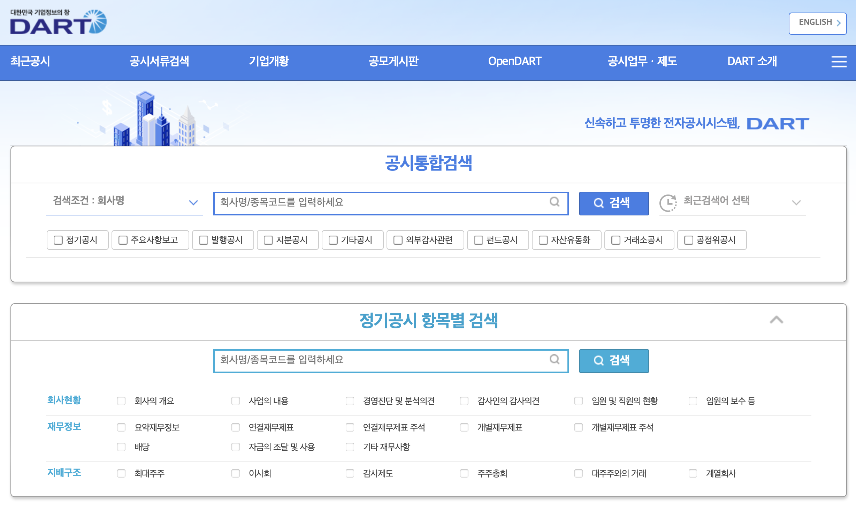Select the 연결재무제표 주석 checkbox

350,427
